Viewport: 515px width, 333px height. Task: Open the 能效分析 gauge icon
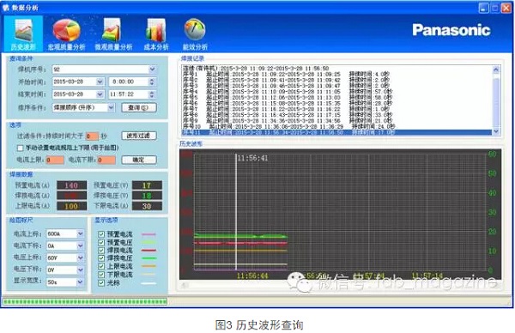coord(195,29)
